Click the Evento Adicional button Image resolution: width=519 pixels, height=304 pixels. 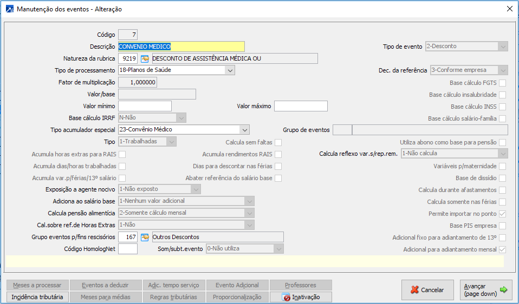click(x=237, y=285)
